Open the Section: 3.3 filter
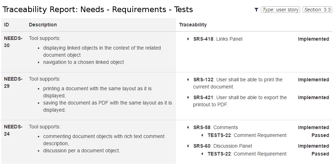Viewport: 334px width, 168px height. (317, 10)
